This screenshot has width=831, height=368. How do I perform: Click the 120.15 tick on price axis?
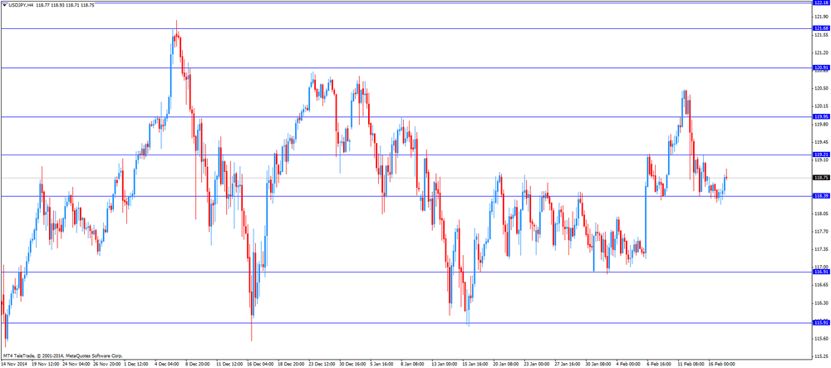(x=822, y=105)
